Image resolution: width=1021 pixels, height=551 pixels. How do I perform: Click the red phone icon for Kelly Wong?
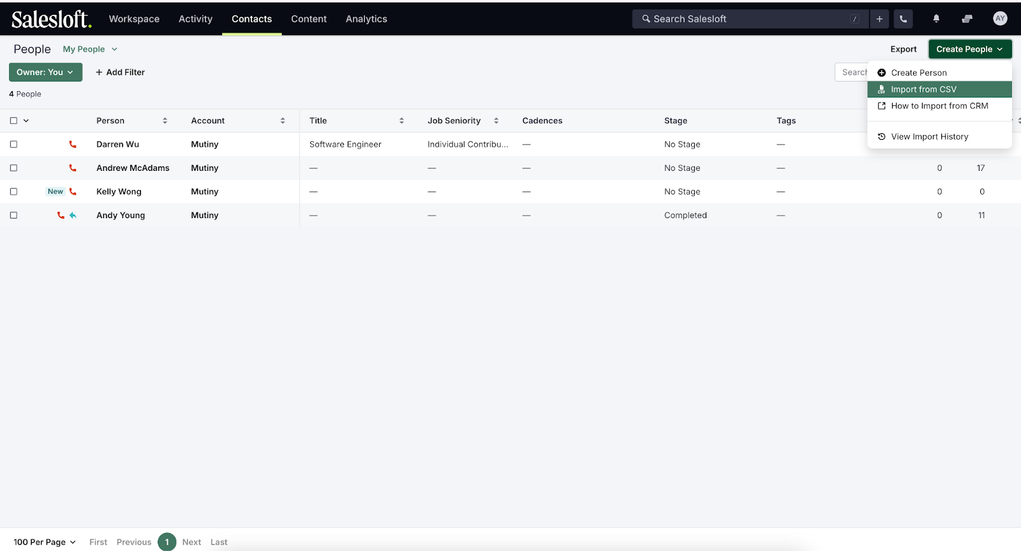tap(73, 192)
